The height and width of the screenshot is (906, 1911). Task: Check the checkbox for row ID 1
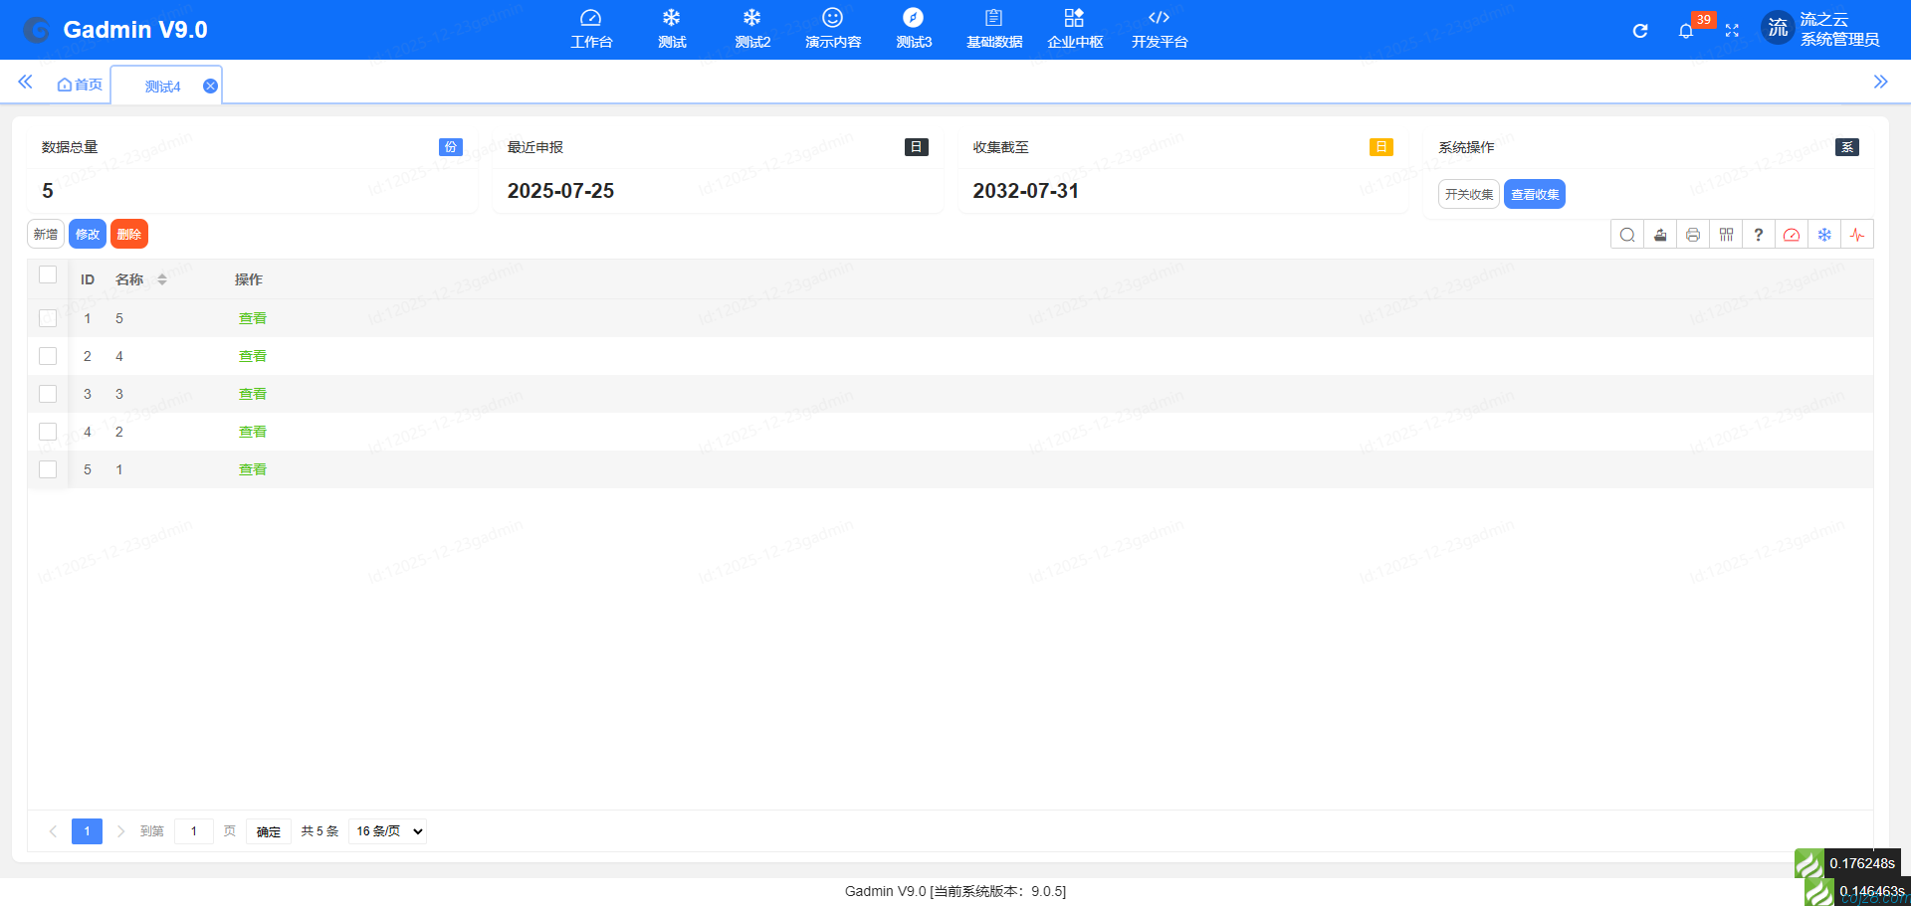pos(48,317)
